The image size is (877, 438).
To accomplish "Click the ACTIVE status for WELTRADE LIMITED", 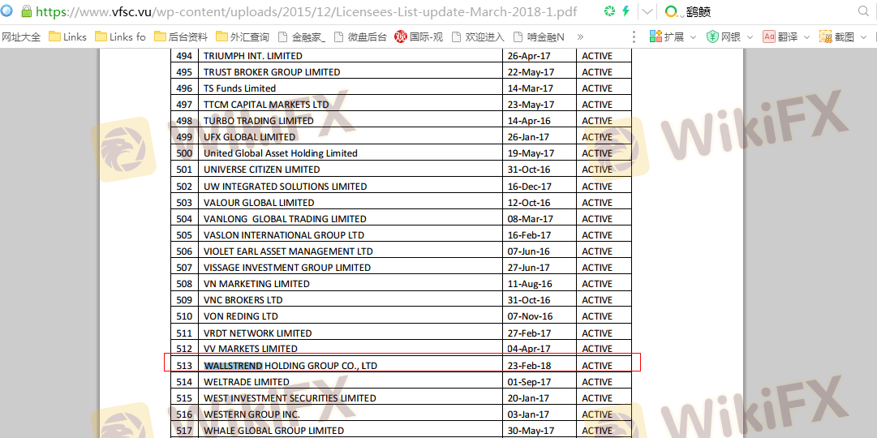I will click(604, 382).
